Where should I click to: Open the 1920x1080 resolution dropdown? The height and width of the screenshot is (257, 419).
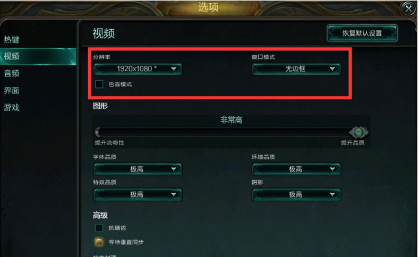coord(138,69)
